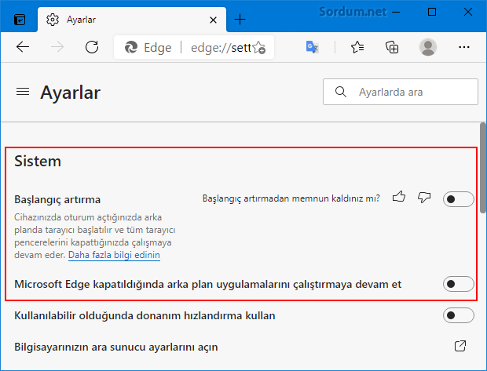
Task: Open Daha fazla bilgi edinin link
Action: point(114,255)
